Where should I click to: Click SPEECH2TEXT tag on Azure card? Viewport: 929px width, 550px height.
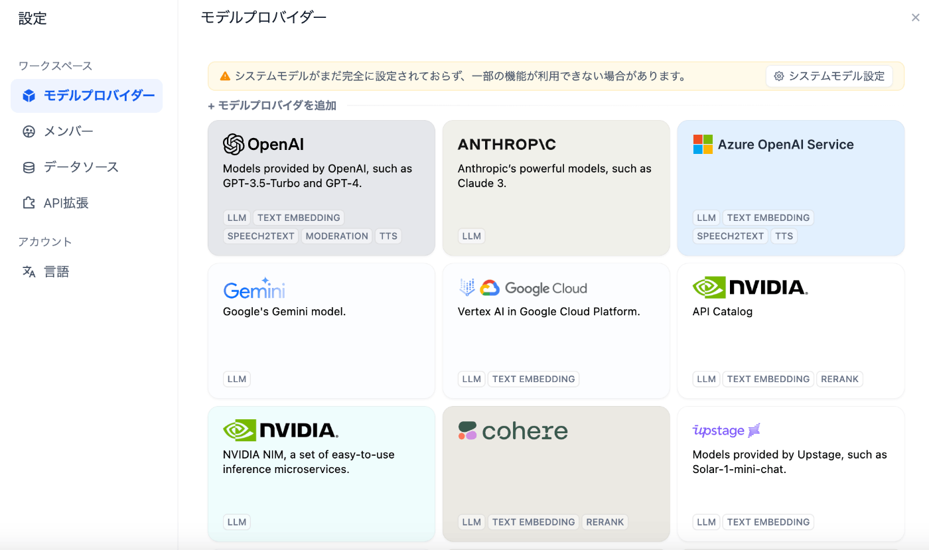click(731, 236)
